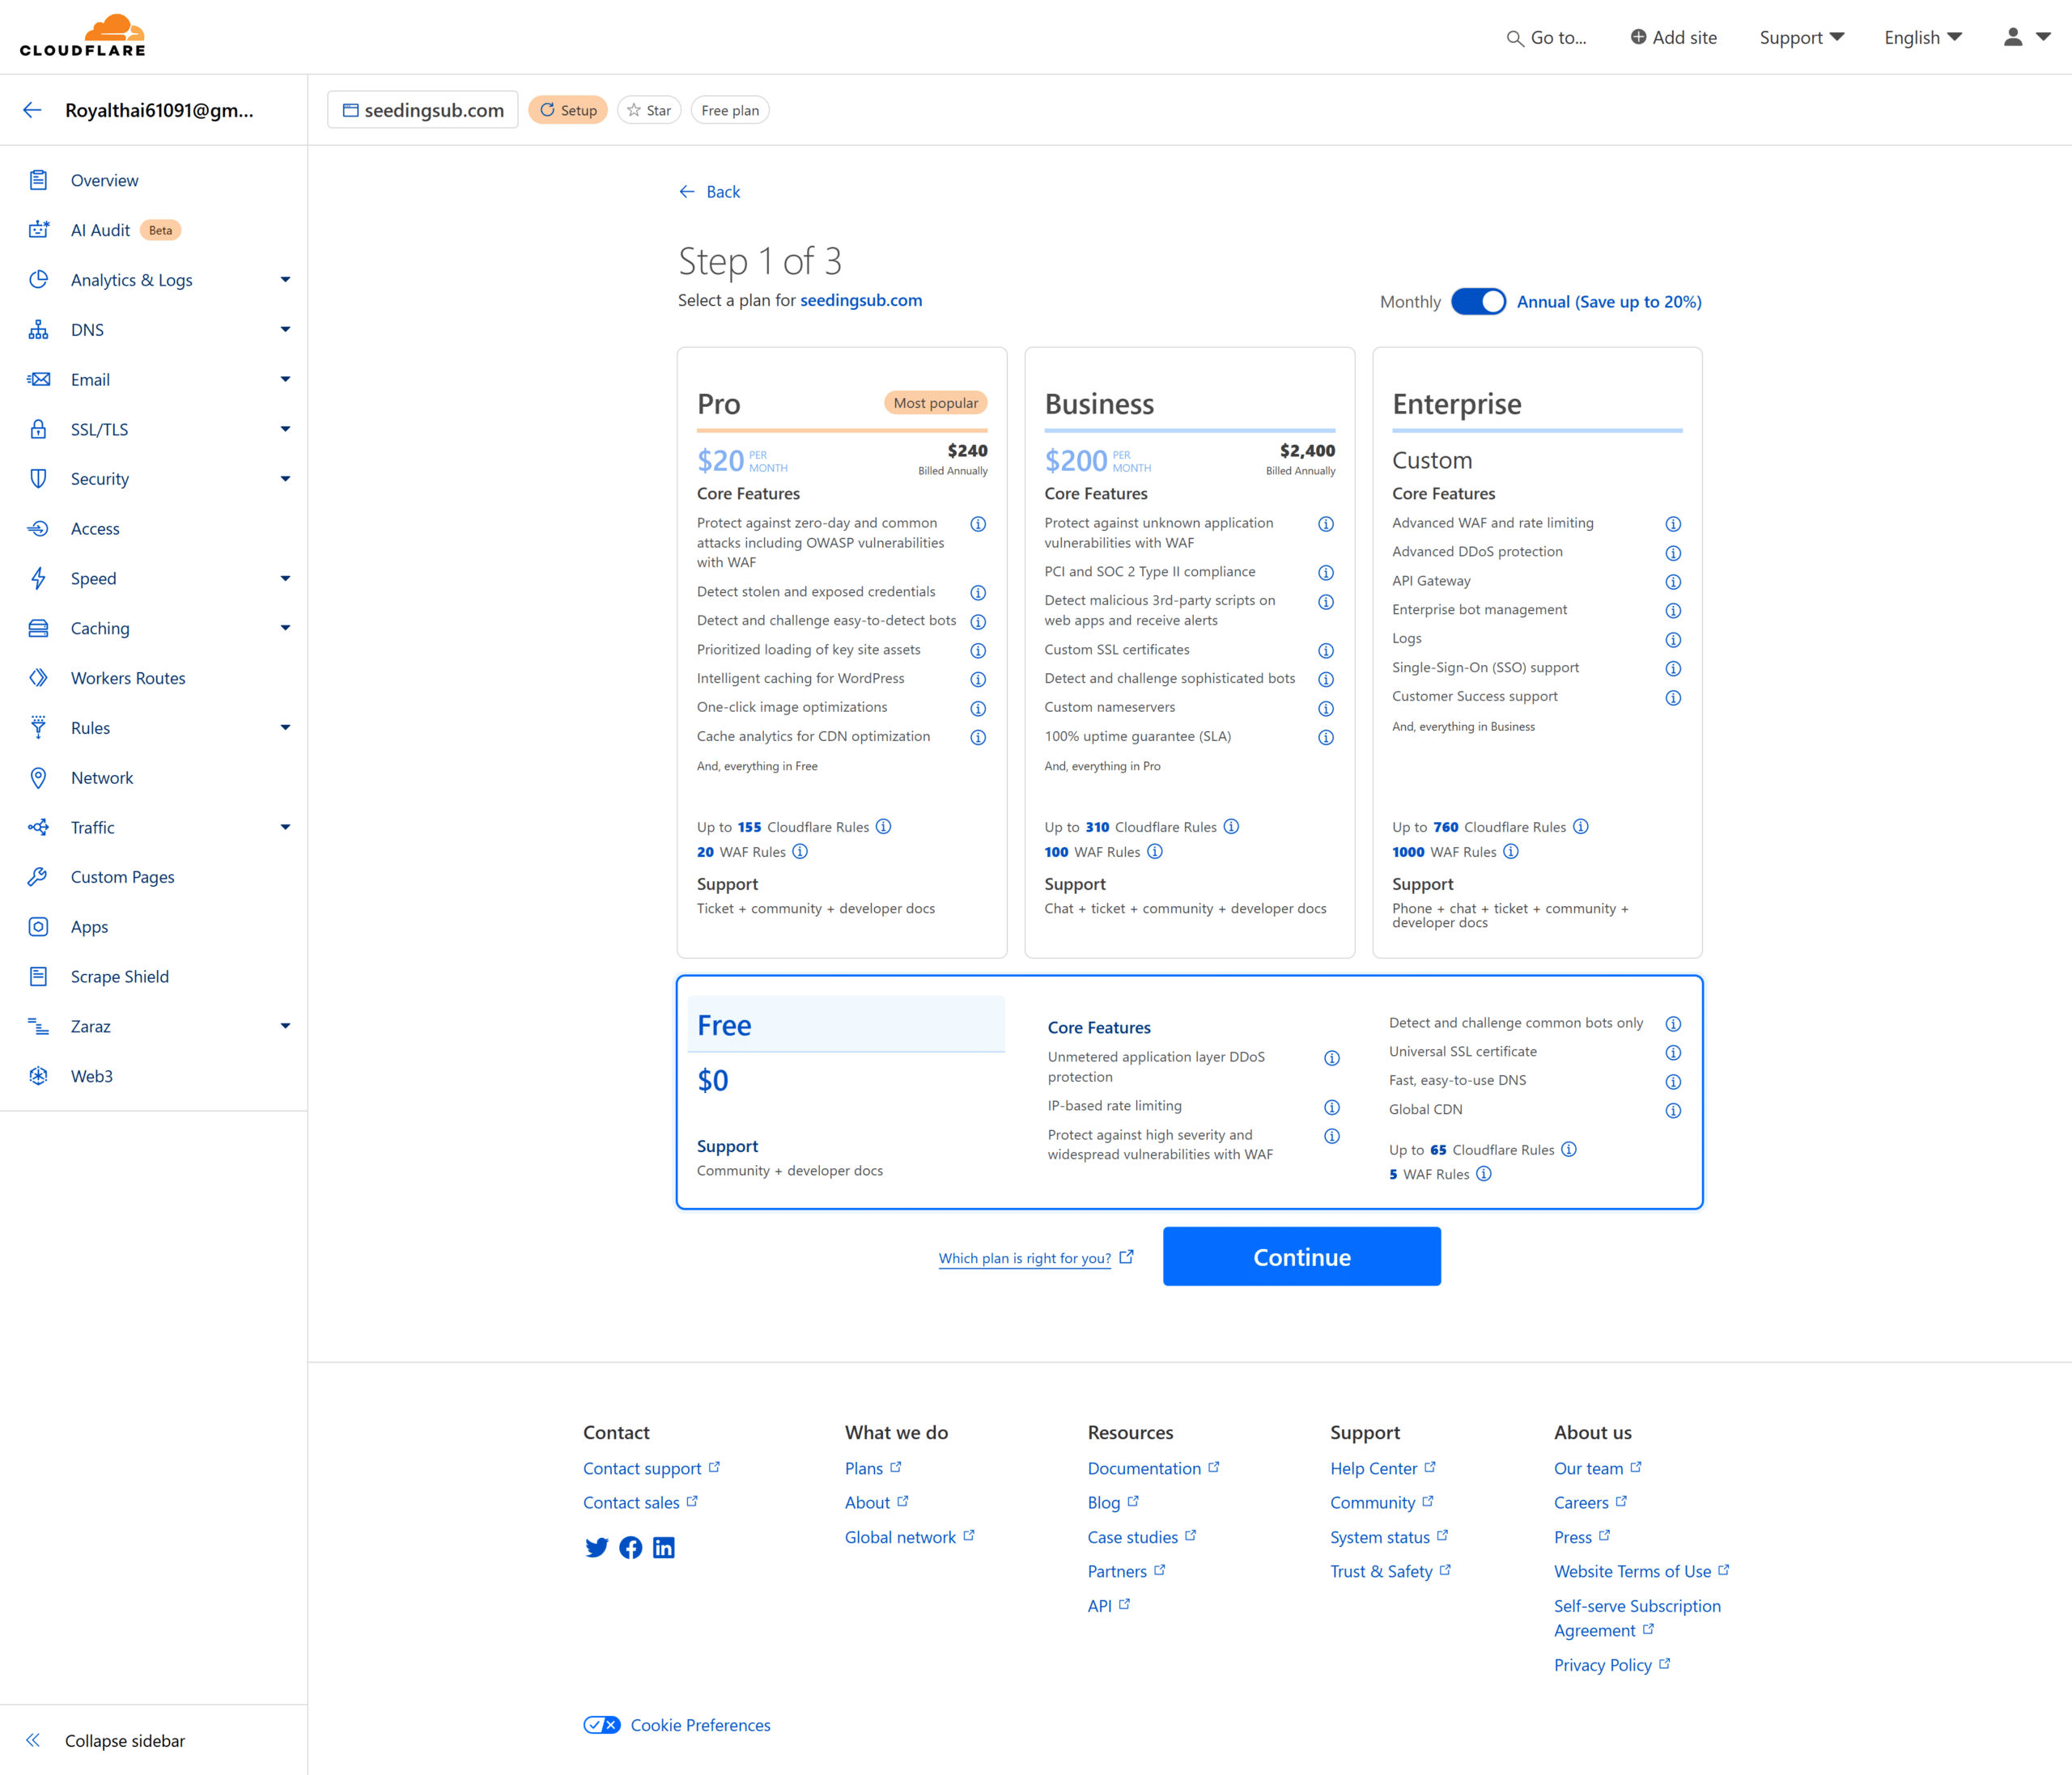2072x1775 pixels.
Task: Select the Pro plan card
Action: 842,653
